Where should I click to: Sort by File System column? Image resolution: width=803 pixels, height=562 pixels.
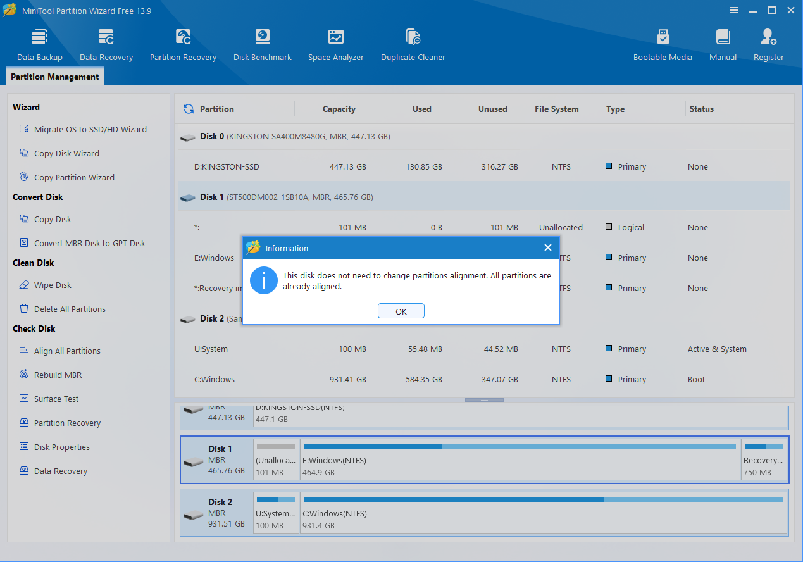click(556, 109)
